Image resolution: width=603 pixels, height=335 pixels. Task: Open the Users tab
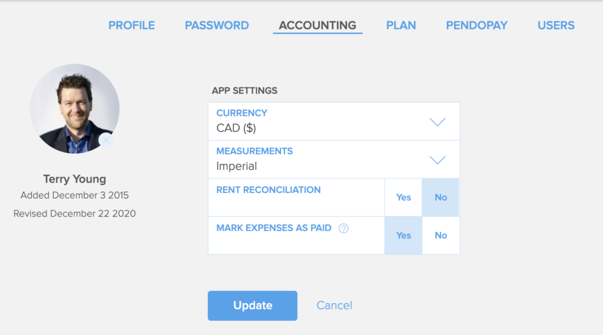[x=556, y=25]
